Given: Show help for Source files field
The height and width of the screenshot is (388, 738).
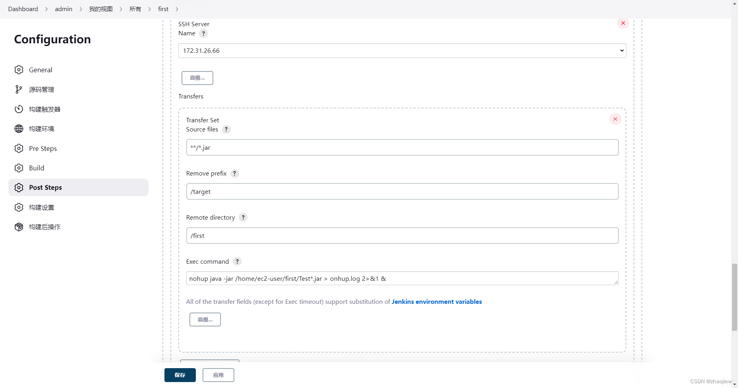Looking at the screenshot, I should click(226, 129).
